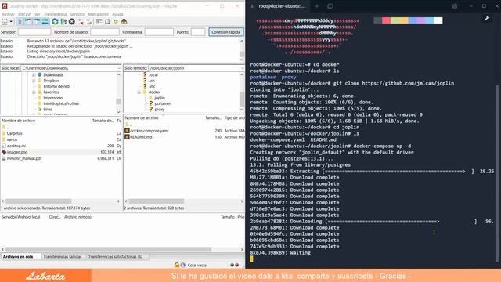Click the Conexión rápida button

pyautogui.click(x=226, y=32)
